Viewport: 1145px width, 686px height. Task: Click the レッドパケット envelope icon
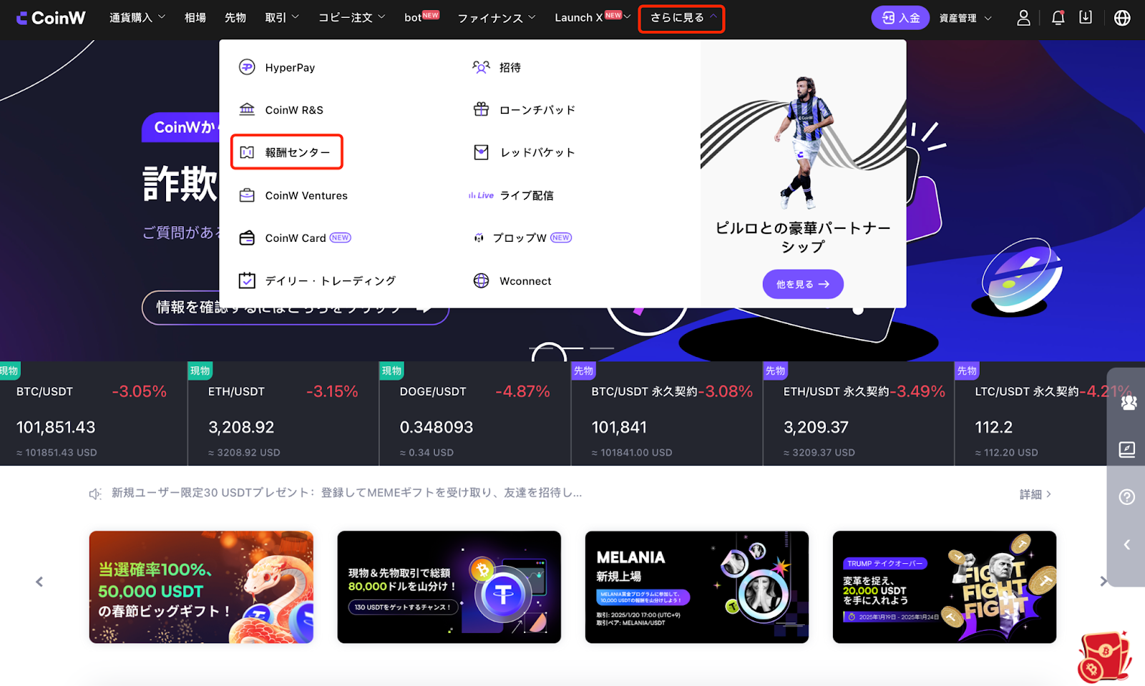click(x=481, y=152)
